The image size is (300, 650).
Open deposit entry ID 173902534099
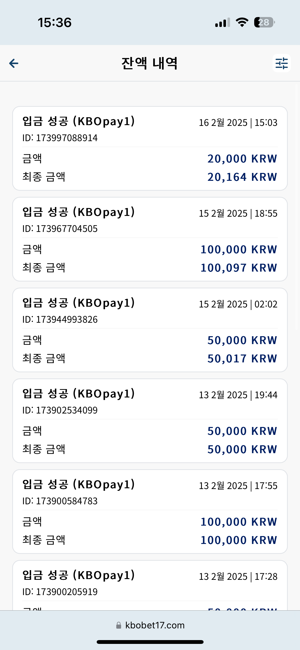click(150, 421)
